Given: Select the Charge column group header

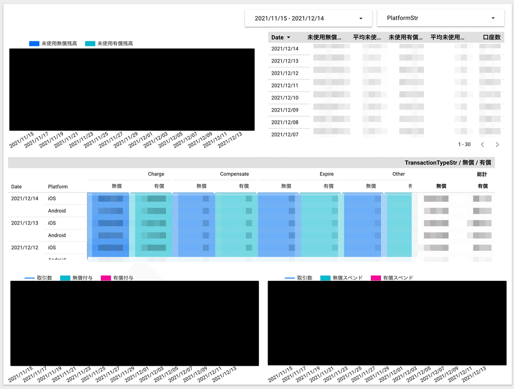Looking at the screenshot, I should point(156,174).
